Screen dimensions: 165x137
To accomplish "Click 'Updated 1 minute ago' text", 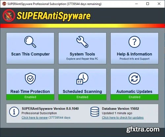I will coord(117,113).
